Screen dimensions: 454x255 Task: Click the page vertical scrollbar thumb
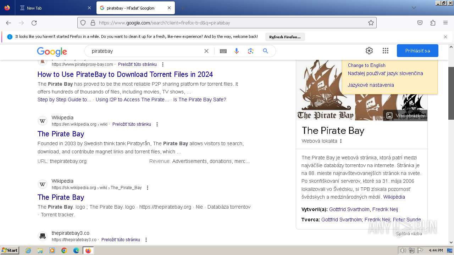(451, 93)
